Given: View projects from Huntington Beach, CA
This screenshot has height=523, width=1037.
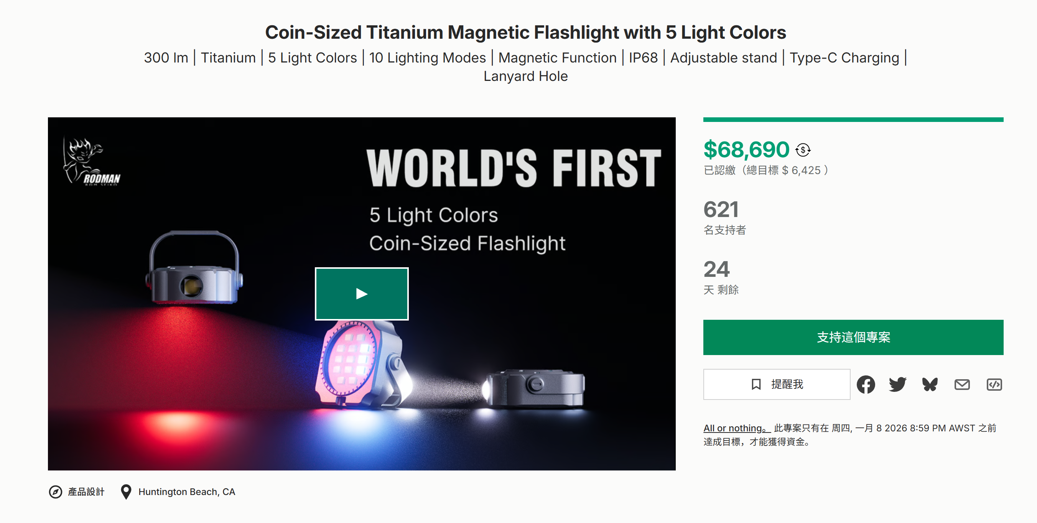Looking at the screenshot, I should 186,492.
